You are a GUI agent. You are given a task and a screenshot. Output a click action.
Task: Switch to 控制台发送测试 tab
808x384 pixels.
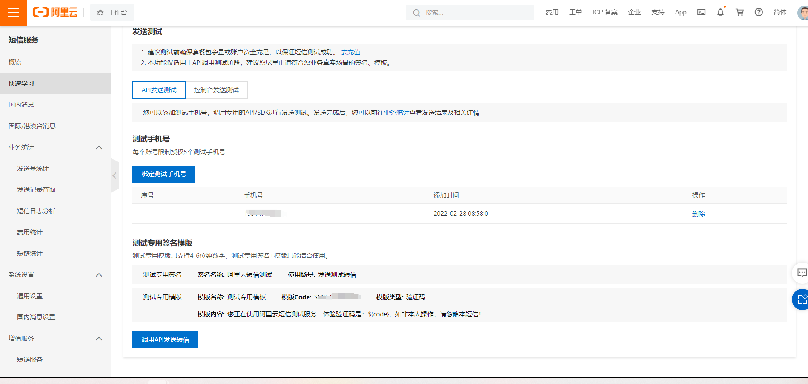(x=216, y=90)
